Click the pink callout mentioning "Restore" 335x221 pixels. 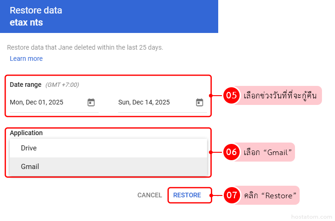click(x=270, y=195)
